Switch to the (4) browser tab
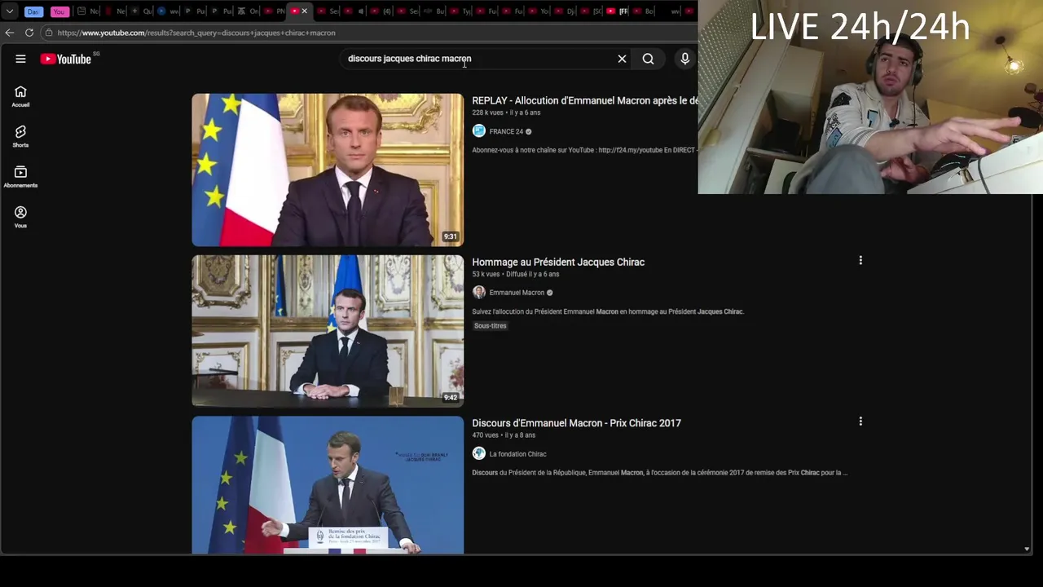 click(x=380, y=11)
